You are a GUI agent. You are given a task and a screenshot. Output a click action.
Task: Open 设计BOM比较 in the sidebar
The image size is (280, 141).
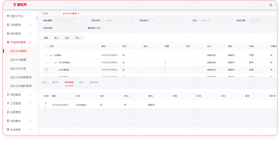point(18,68)
